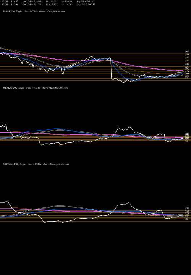Click the 166 price label on daily chart

point(187,52)
